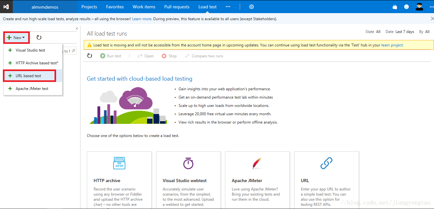
Task: Follow the Learn more link
Action: coord(141,19)
